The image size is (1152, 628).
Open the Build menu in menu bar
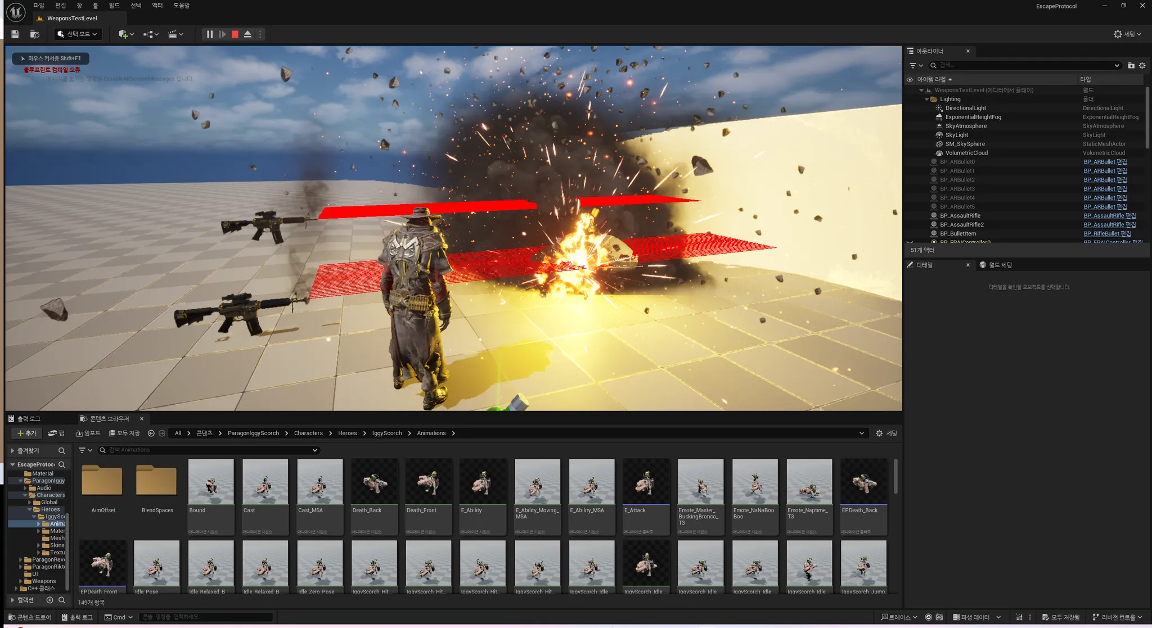pyautogui.click(x=114, y=6)
